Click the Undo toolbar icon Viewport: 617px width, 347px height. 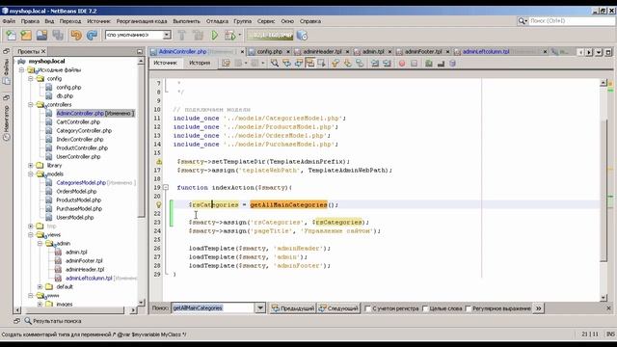click(76, 36)
